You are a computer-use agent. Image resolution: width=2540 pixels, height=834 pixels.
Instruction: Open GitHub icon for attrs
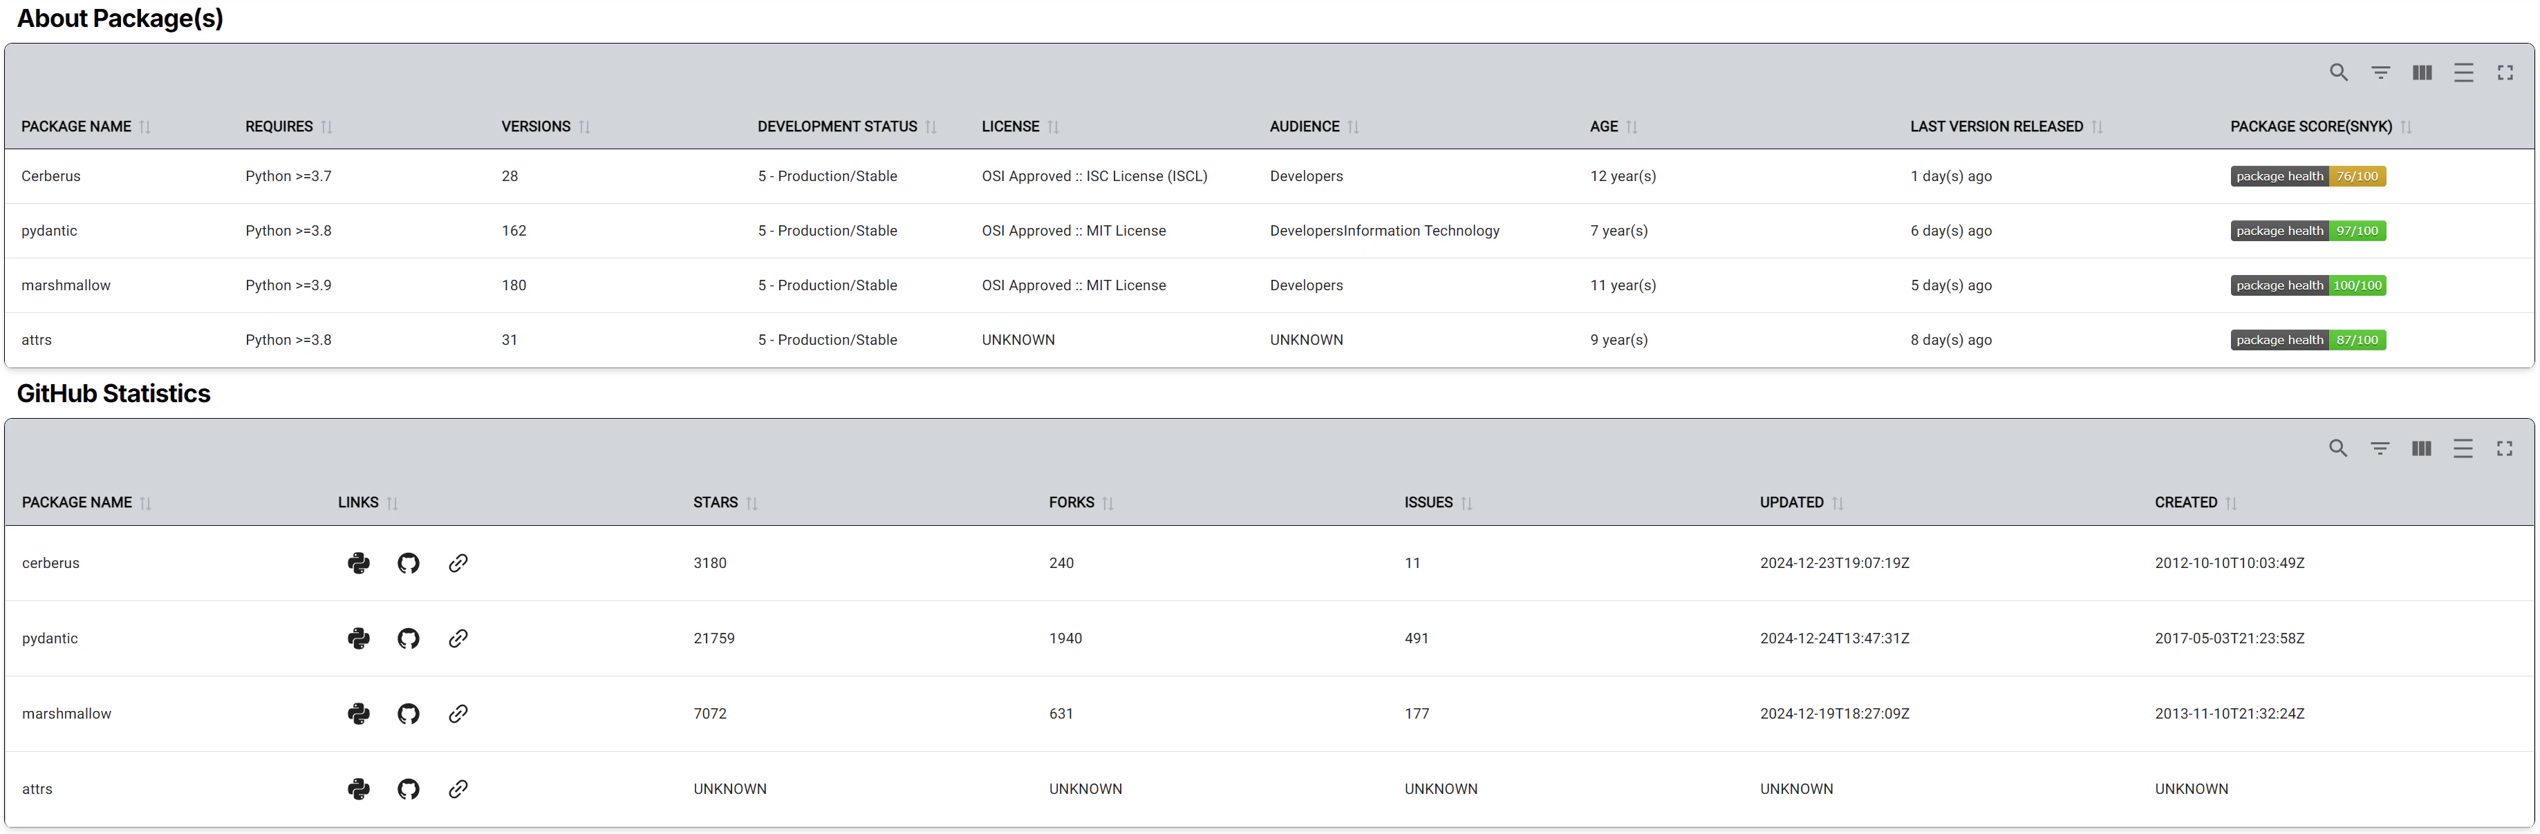point(408,788)
